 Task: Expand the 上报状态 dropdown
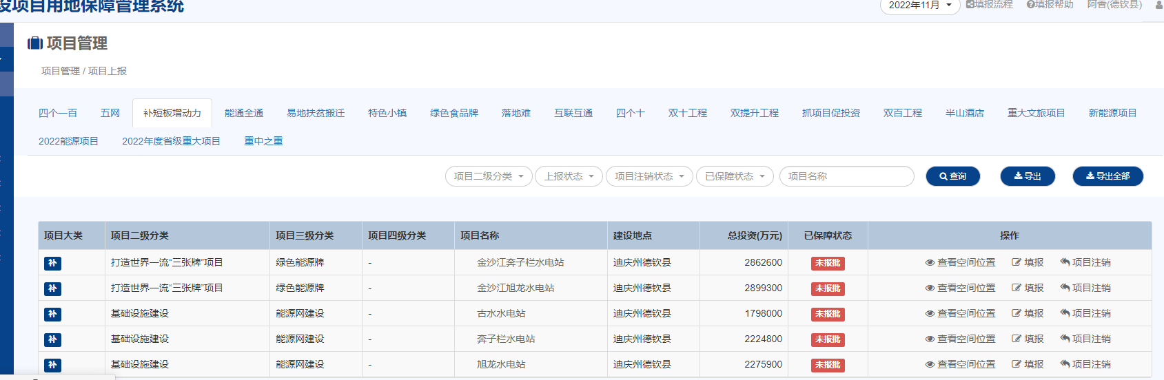click(569, 176)
